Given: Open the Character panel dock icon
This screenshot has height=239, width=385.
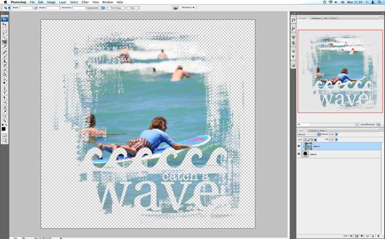Looking at the screenshot, I should [293, 51].
